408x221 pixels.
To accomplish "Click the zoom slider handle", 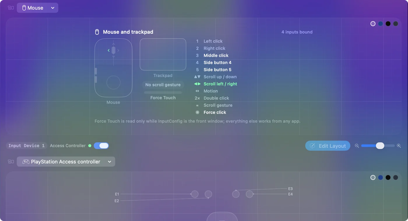I will [380, 146].
